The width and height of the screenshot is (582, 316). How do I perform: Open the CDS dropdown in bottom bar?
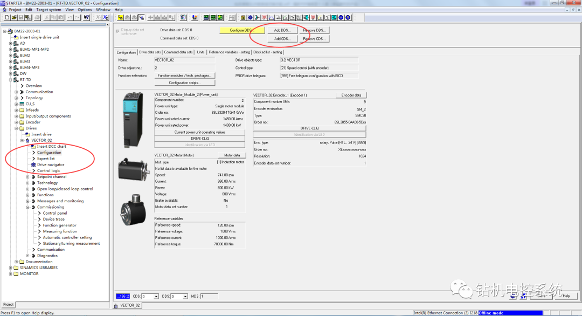[x=156, y=297]
